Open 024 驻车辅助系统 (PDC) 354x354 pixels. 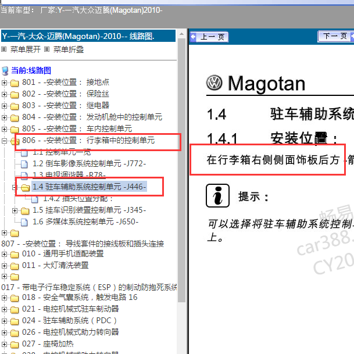coord(69,321)
